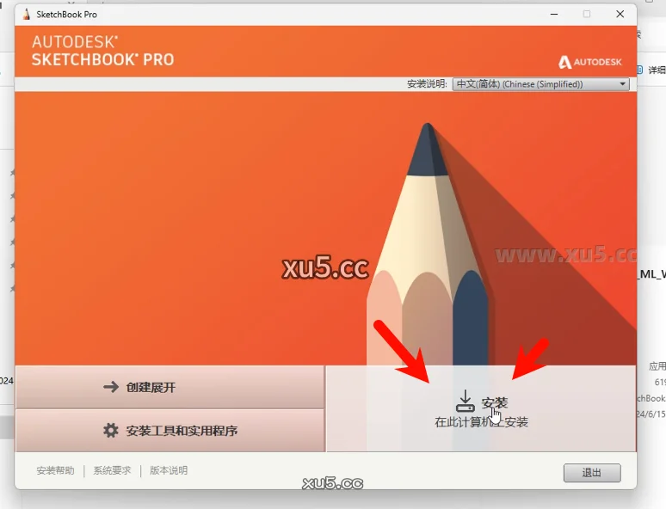
Task: Click the SketchBook Pro pencil title bar icon
Action: 27,14
